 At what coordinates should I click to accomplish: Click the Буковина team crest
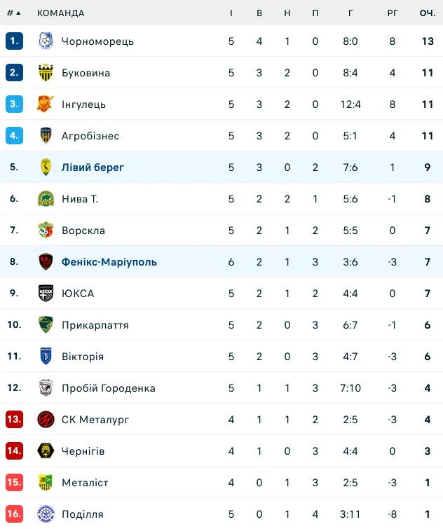click(46, 73)
